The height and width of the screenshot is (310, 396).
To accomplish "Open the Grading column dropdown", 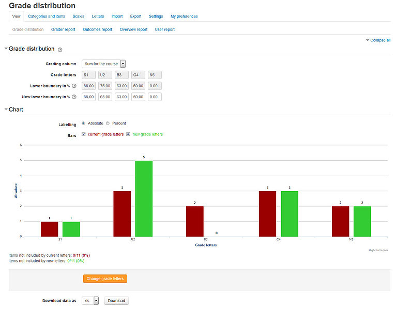I will pos(123,64).
